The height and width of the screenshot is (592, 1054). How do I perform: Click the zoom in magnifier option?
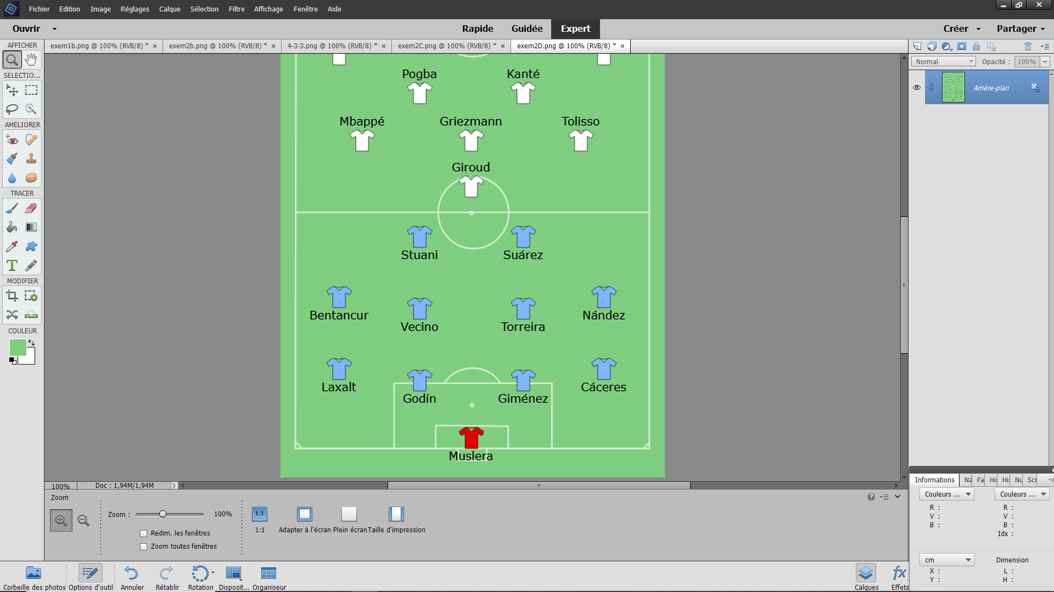[x=61, y=520]
